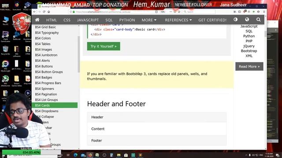Open the globe translate icon

click(x=247, y=19)
